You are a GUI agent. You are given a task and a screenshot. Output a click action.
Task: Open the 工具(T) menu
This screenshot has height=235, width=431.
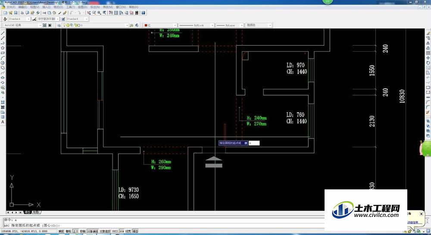coord(70,7)
